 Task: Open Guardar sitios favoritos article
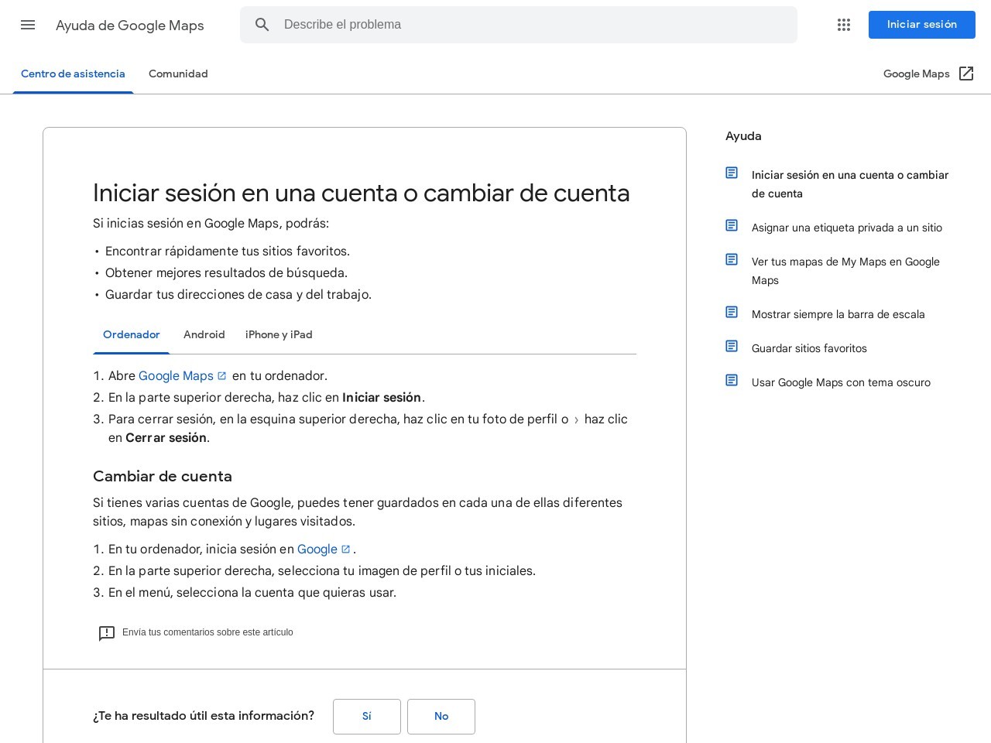pos(809,348)
